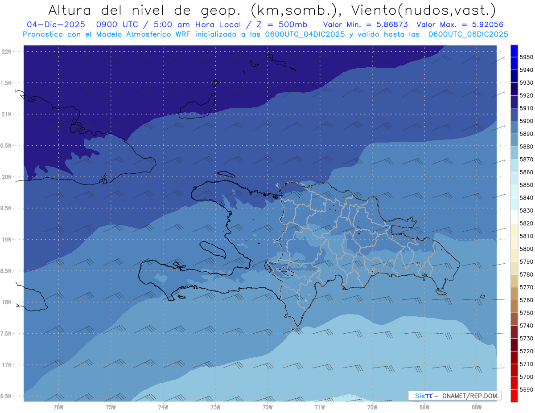The width and height of the screenshot is (535, 413).
Task: Click the 5930 legend value
Action: (527, 82)
